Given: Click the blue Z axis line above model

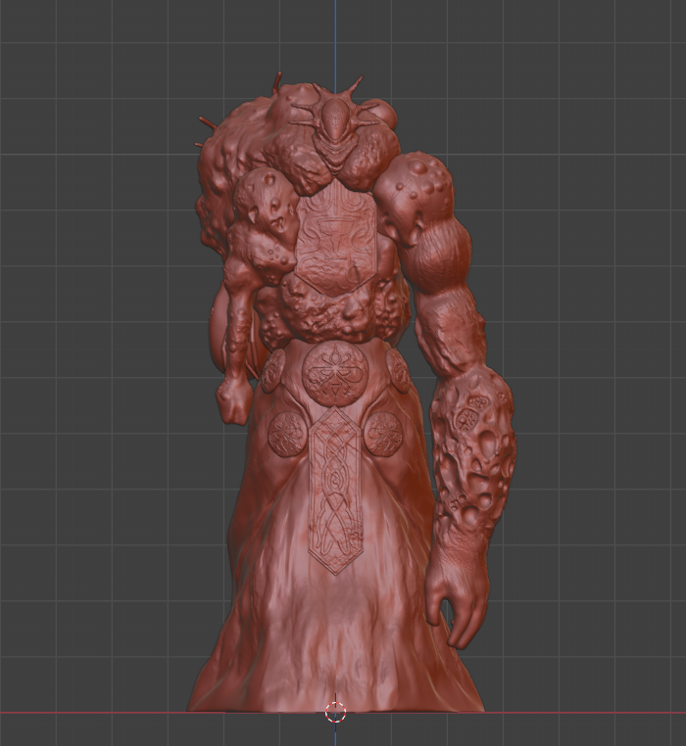Looking at the screenshot, I should (335, 43).
